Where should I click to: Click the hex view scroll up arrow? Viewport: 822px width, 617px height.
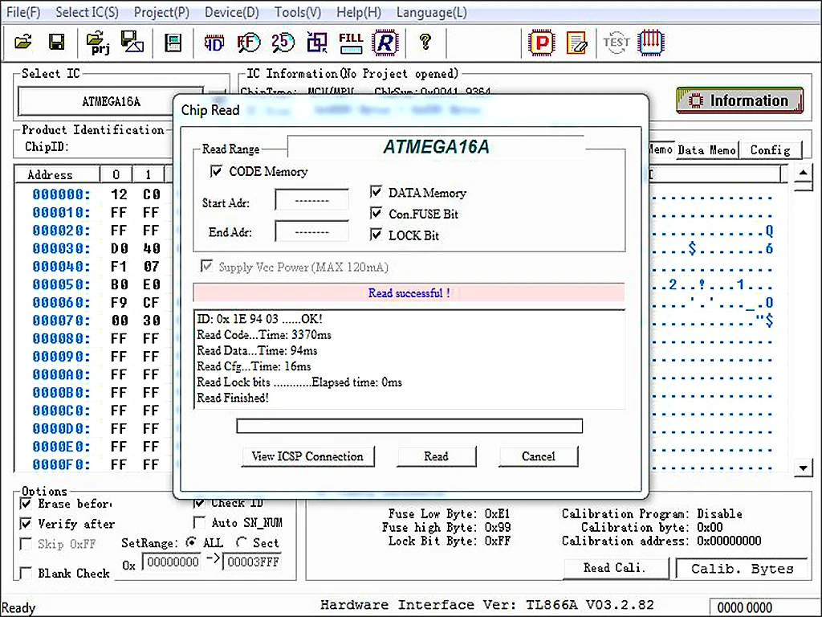click(803, 173)
